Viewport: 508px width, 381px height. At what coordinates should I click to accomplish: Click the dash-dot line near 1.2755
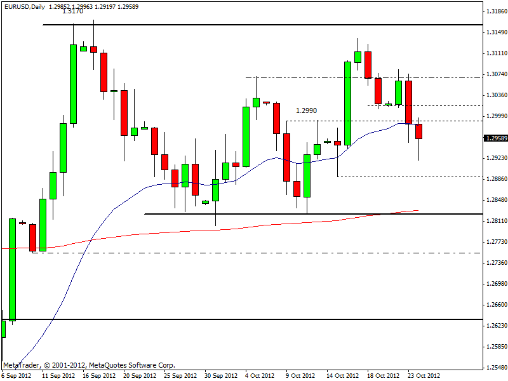(x=254, y=253)
